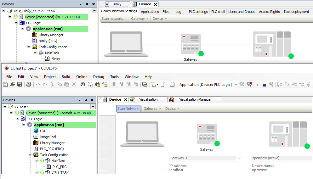Image resolution: width=313 pixels, height=179 pixels.
Task: Click the openview (active) device field
Action: (282, 158)
